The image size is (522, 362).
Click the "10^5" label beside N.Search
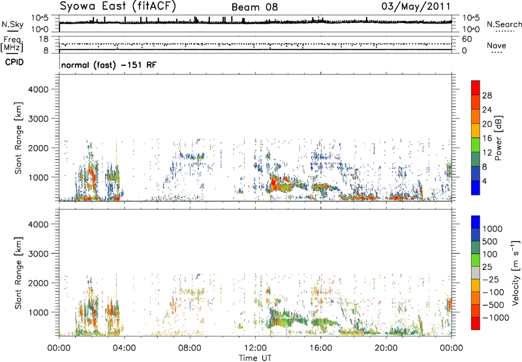click(x=471, y=18)
